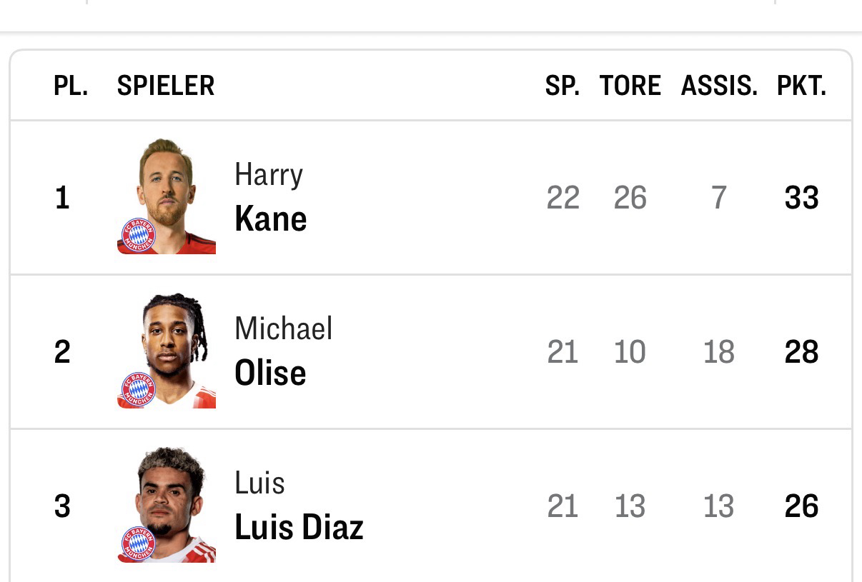
Task: Select Kane's goals value of 26
Action: (630, 198)
